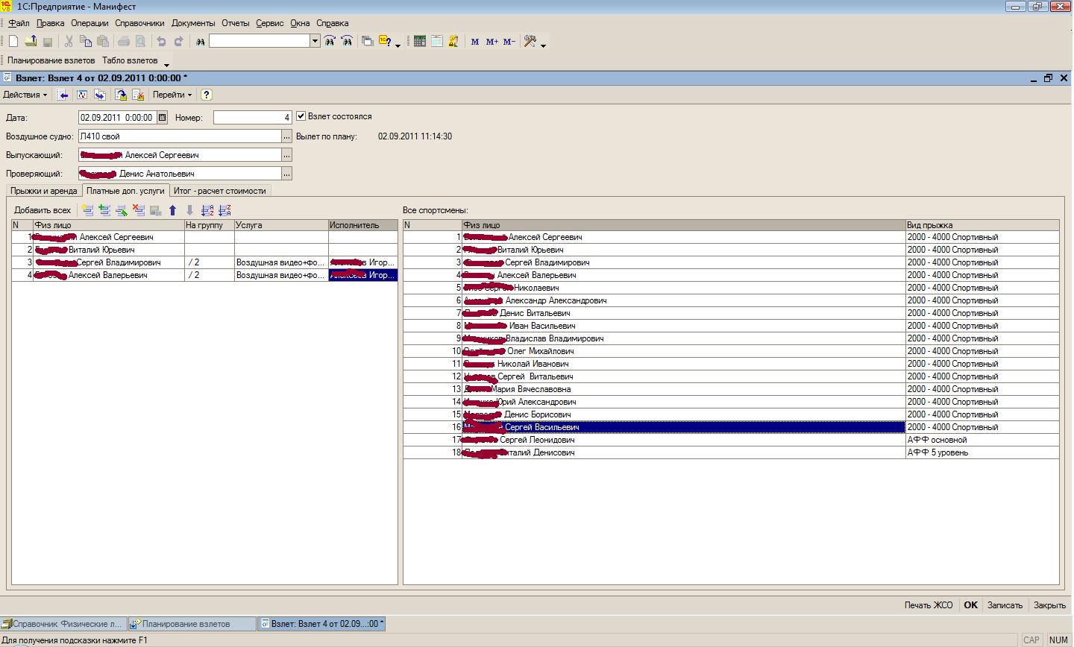Viewport: 1074px width, 647px height.
Task: Click the edit row pencil icon
Action: [x=122, y=210]
